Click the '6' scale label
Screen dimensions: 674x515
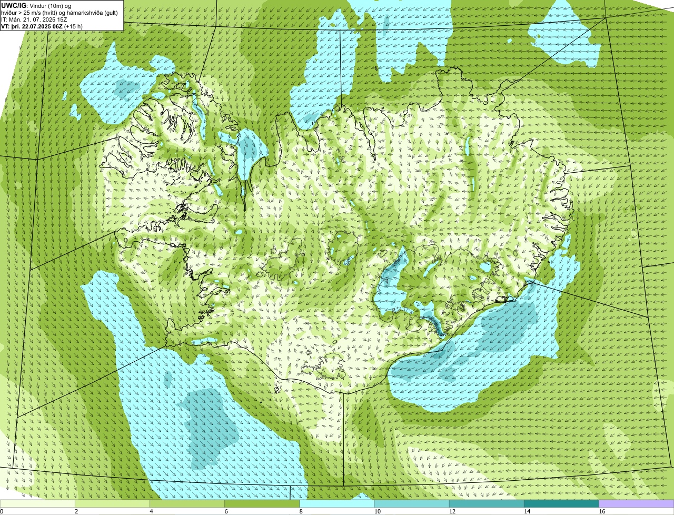(x=226, y=511)
